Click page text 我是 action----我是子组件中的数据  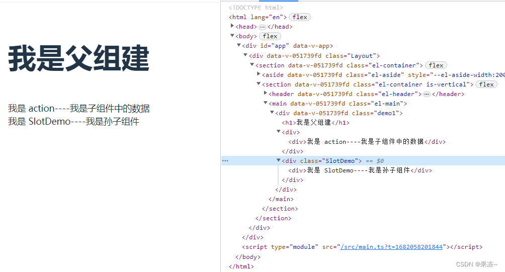79,109
